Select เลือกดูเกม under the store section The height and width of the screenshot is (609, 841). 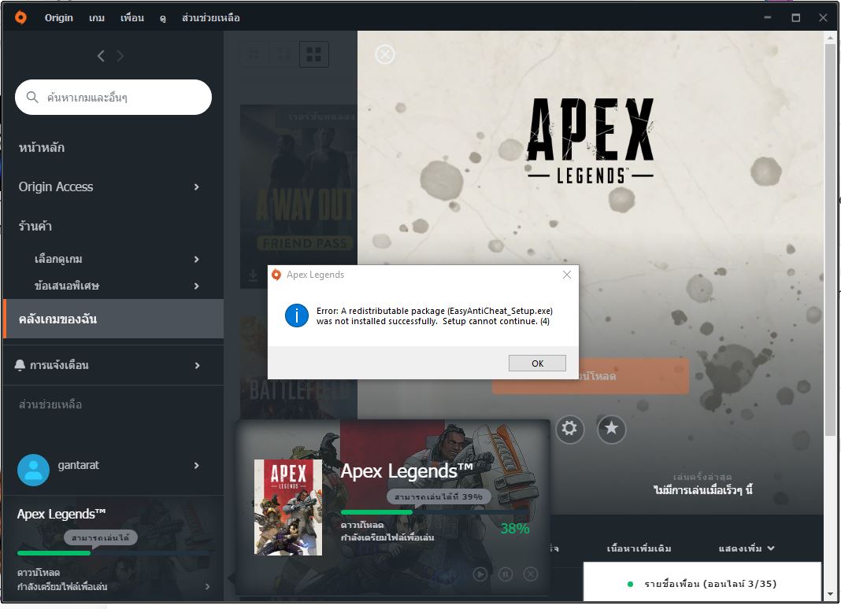tap(58, 259)
